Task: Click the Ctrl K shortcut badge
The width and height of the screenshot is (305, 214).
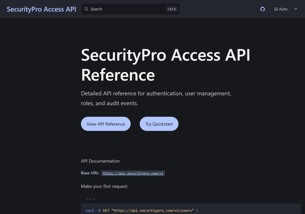Action: [172, 9]
